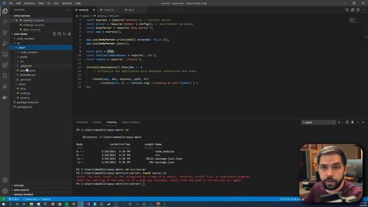
Task: Close the terminal panel
Action: pyautogui.click(x=363, y=122)
